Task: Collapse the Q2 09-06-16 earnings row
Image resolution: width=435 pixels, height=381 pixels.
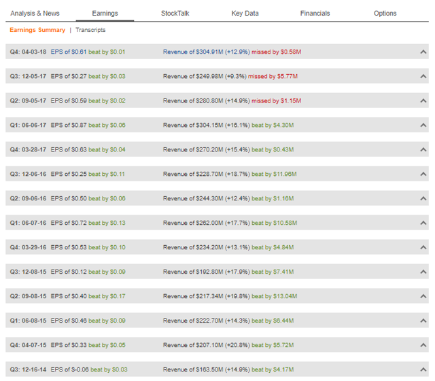Action: pos(423,198)
